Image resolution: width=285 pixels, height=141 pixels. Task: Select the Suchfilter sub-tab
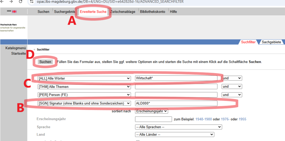248,42
